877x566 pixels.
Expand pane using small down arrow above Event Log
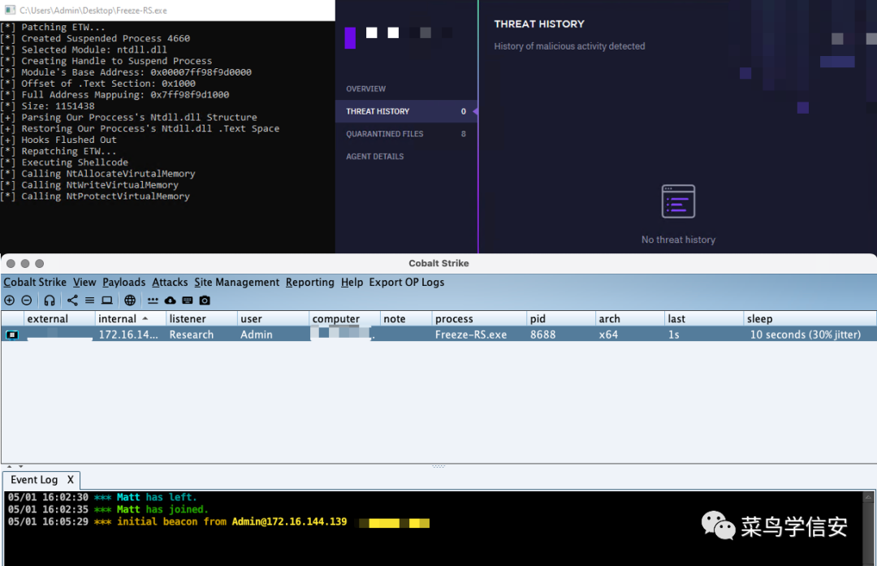[x=20, y=466]
